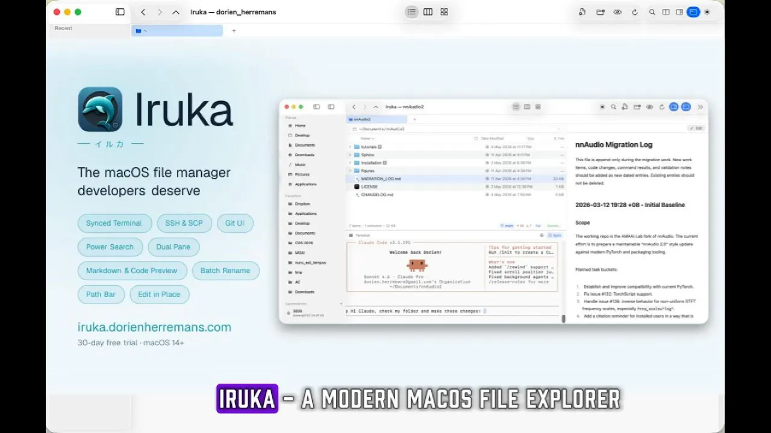
Task: Switch dorien_herremans window to icon grid view
Action: point(444,12)
